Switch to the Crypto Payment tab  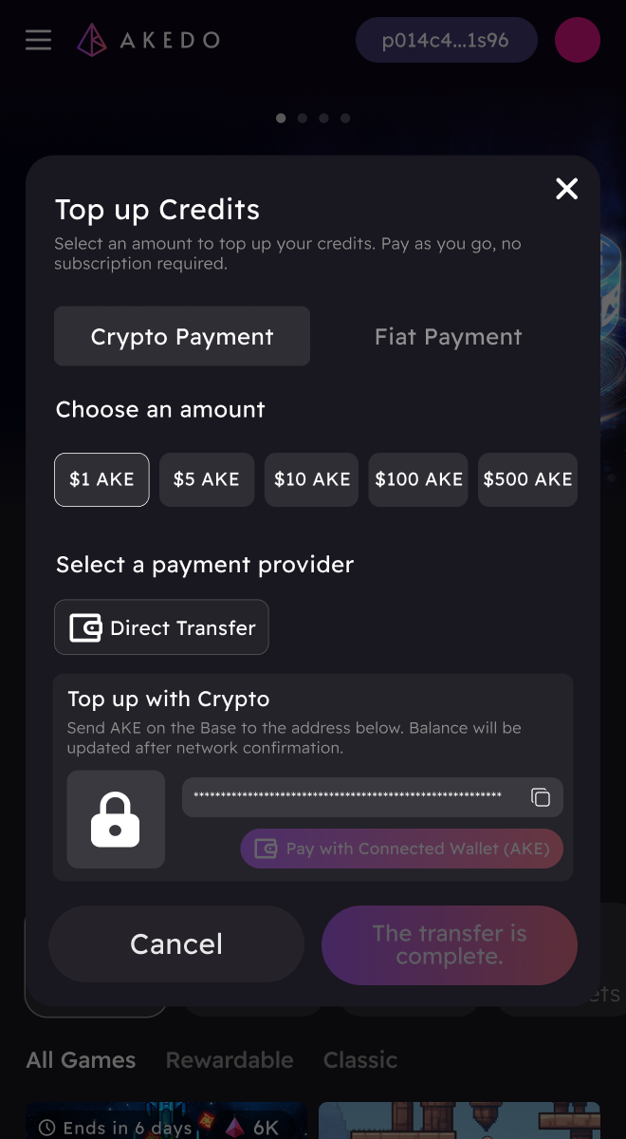coord(182,336)
